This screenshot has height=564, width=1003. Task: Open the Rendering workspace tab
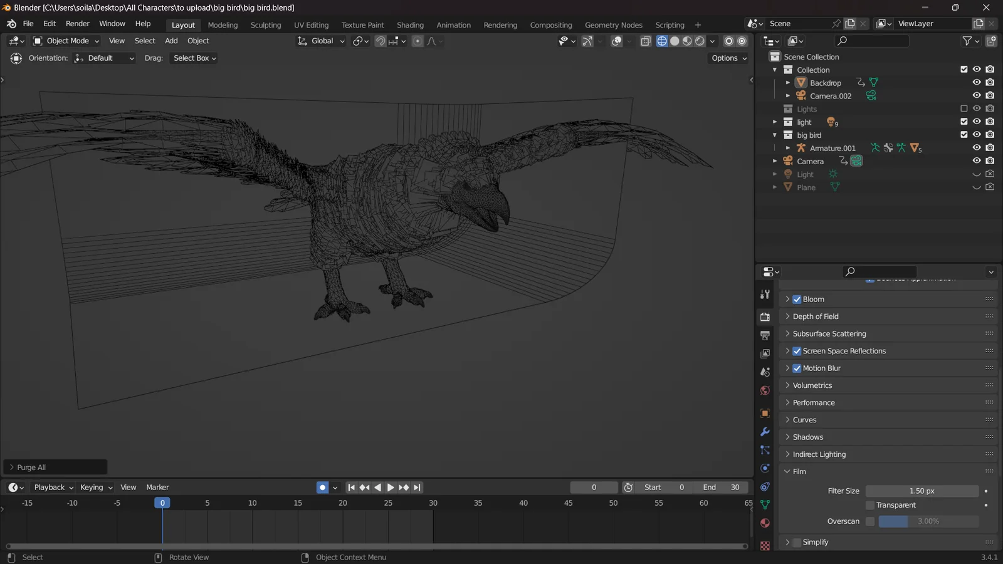point(500,25)
